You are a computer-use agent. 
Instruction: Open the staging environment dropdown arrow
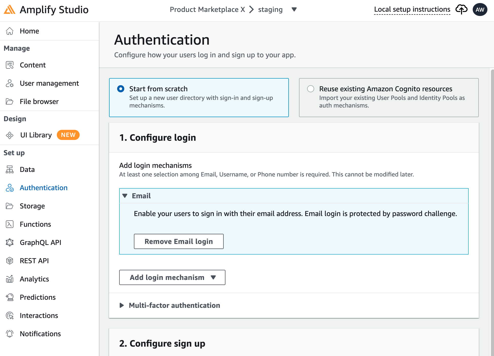coord(294,9)
